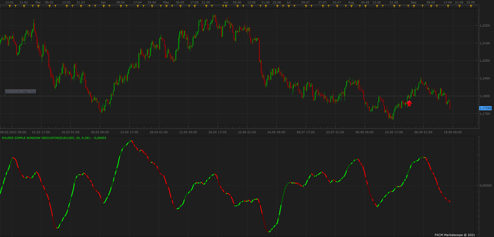The width and height of the screenshot is (494, 237).
Task: Click bottom axis date 06.09 01:00
Action: click(x=423, y=132)
